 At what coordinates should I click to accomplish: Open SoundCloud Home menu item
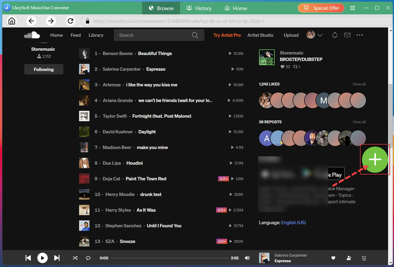(56, 35)
